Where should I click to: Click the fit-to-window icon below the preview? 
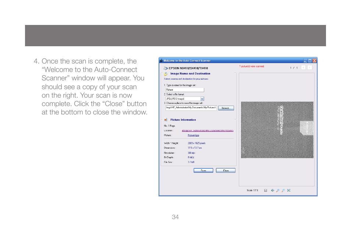click(x=289, y=190)
